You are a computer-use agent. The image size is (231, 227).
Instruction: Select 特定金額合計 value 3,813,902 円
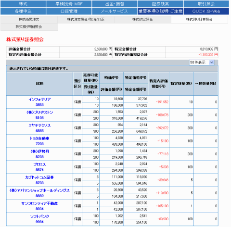(x=209, y=49)
